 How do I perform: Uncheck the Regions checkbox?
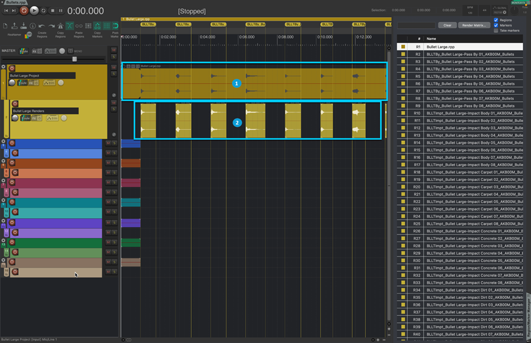point(496,20)
